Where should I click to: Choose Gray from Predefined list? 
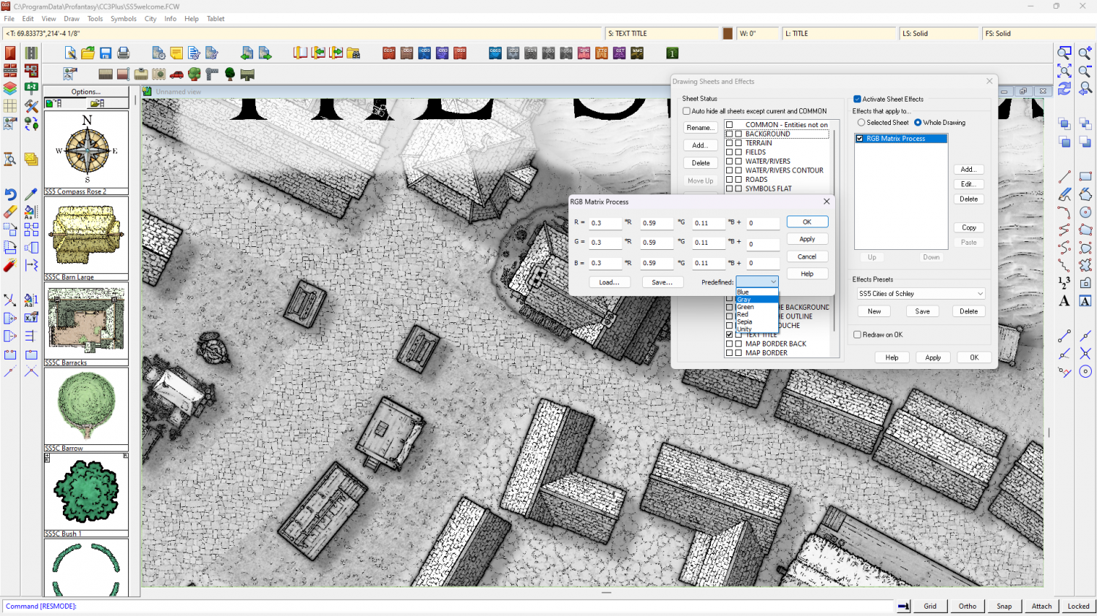(x=756, y=300)
